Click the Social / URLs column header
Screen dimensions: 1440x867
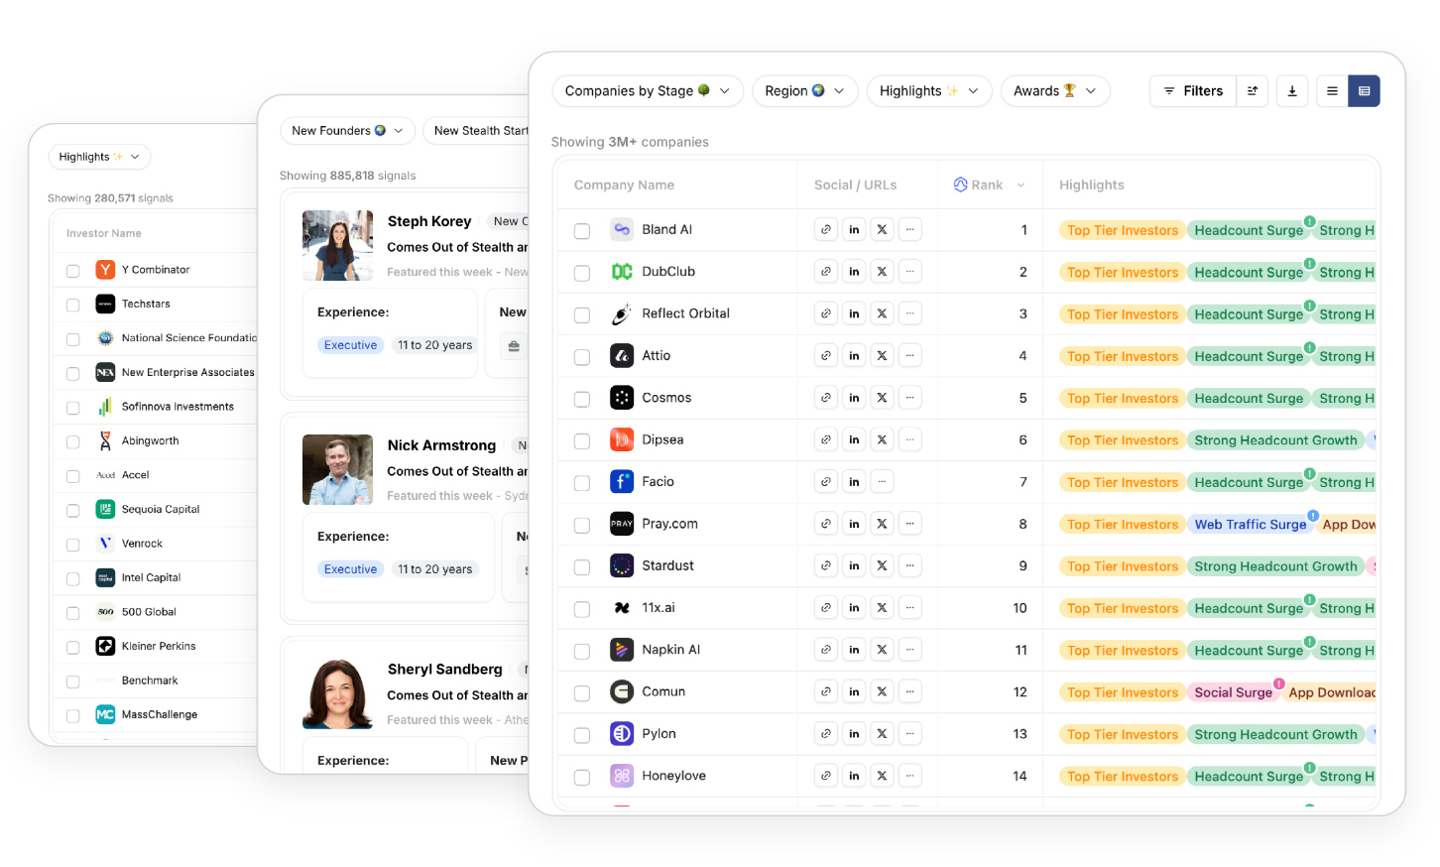click(x=855, y=185)
